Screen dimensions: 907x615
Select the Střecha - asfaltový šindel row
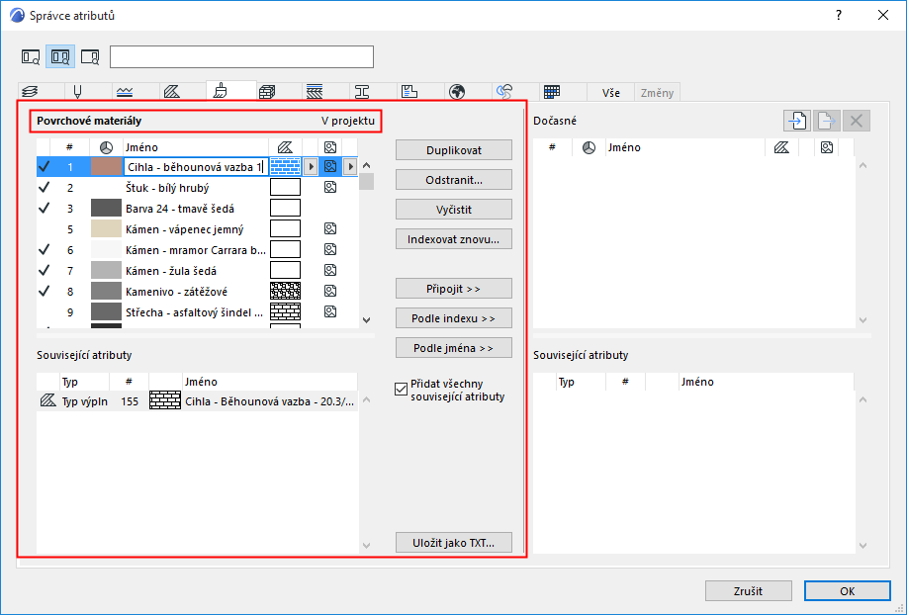click(x=197, y=312)
